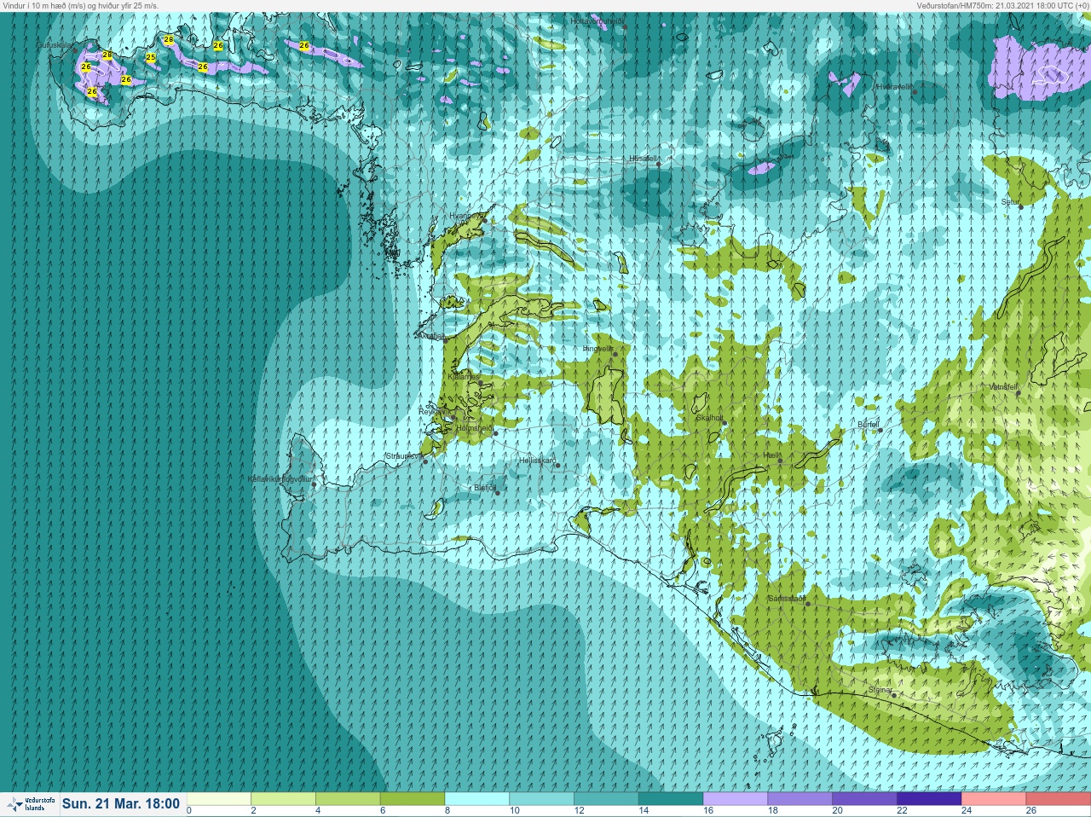Click the Þingvellir station label
The width and height of the screenshot is (1091, 817).
click(x=597, y=349)
